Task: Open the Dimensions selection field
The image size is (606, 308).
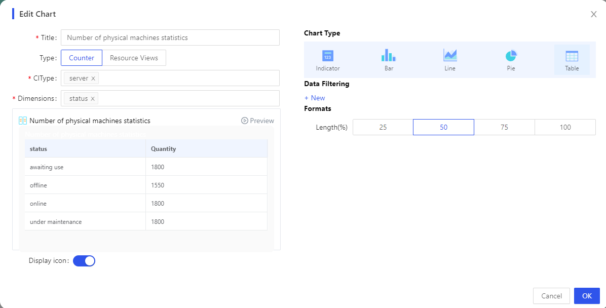Action: [x=170, y=98]
